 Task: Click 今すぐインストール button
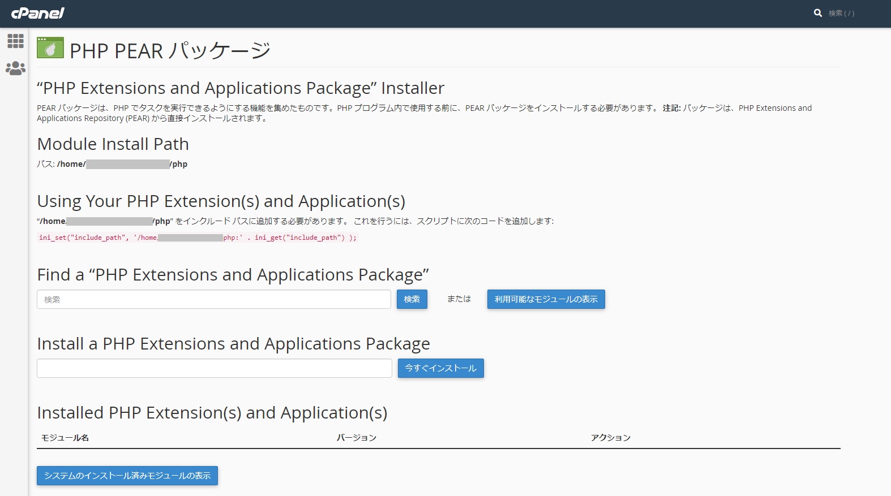[441, 368]
